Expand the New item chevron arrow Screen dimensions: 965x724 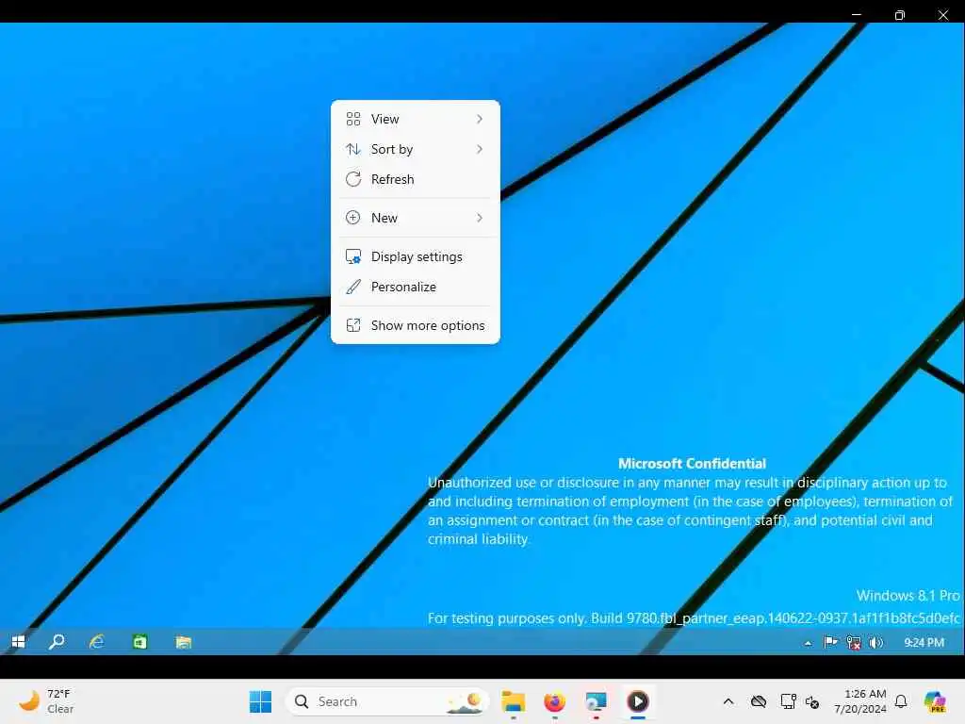point(480,218)
